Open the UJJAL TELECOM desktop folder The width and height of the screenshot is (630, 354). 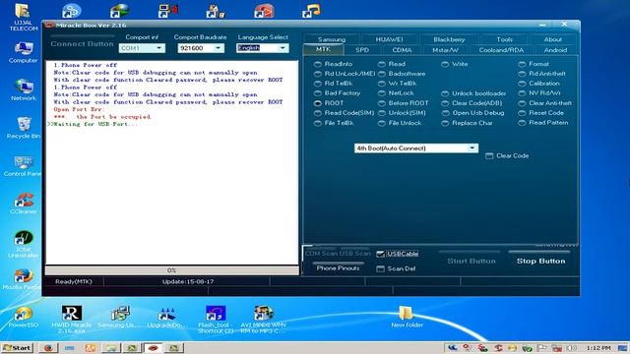[x=23, y=17]
